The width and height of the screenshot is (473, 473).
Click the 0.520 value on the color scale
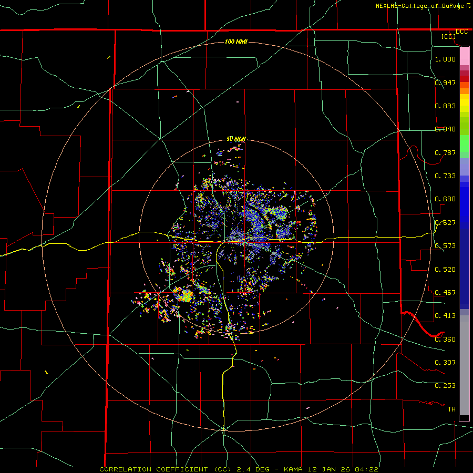(x=445, y=270)
